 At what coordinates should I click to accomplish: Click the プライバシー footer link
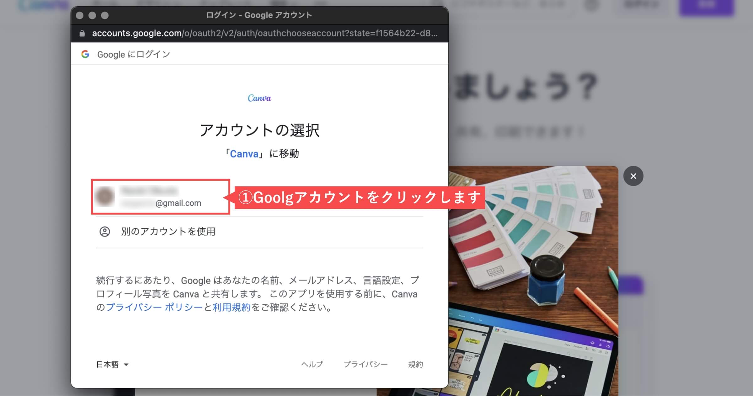366,364
